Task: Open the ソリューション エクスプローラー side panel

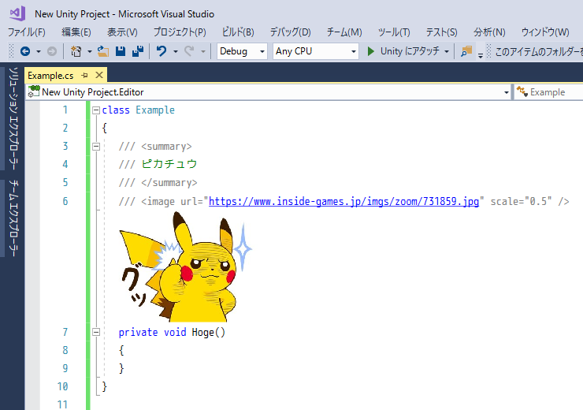Action: pos(13,118)
